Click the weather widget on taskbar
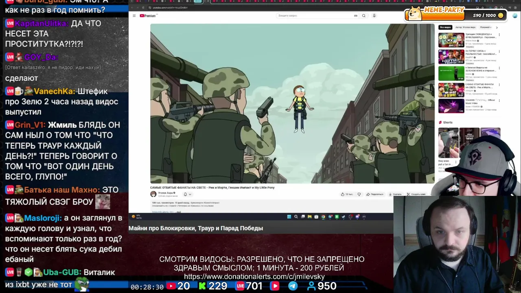This screenshot has height=293, width=521. click(137, 216)
